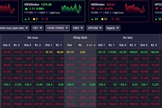Expand the Ngành dropdown
162x108 pixels.
point(113,28)
